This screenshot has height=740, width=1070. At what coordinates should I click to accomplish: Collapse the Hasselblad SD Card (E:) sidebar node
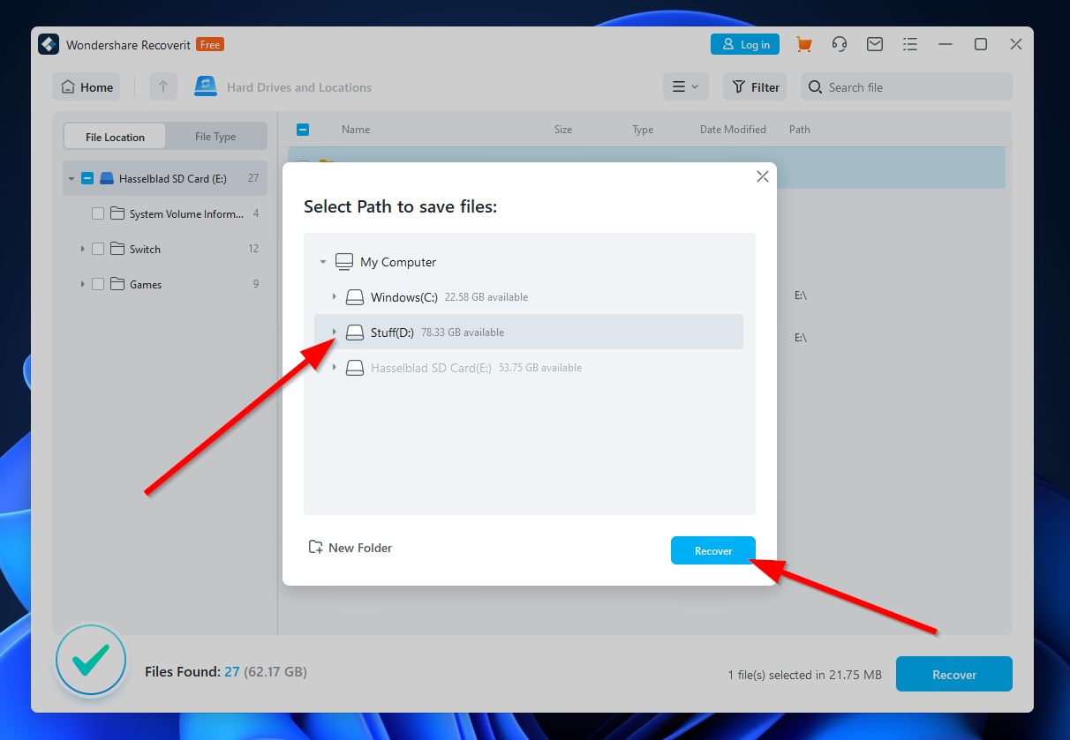click(x=72, y=178)
